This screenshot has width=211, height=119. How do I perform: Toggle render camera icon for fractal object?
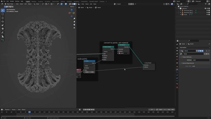pyautogui.click(x=209, y=15)
